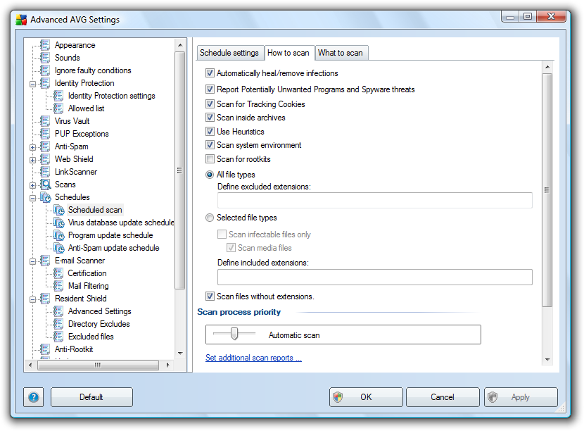Viewport: 584px width, 431px height.
Task: Click the Anti-Spam tree icon
Action: point(45,146)
